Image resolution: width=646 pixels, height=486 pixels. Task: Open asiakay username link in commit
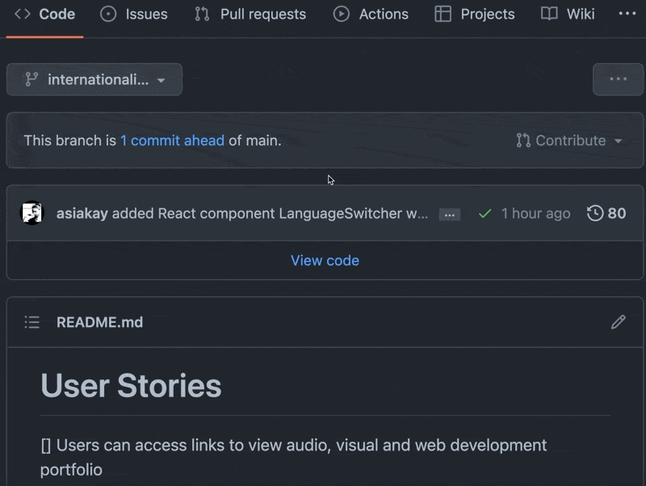pyautogui.click(x=82, y=214)
